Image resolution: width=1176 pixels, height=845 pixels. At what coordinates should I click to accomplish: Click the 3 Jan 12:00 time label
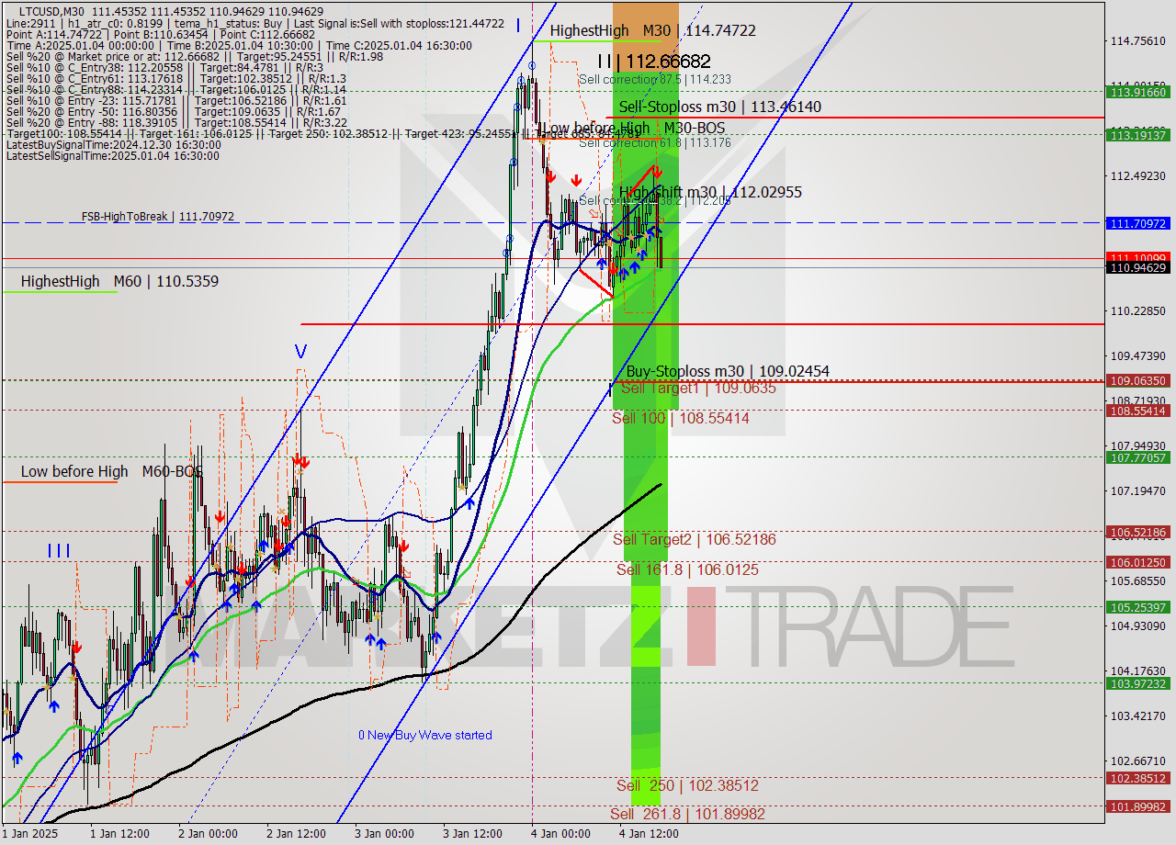click(x=472, y=834)
